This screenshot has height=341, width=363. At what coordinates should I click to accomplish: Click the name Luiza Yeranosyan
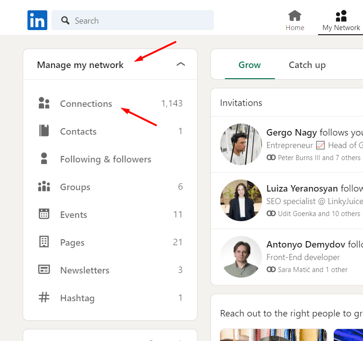click(302, 188)
